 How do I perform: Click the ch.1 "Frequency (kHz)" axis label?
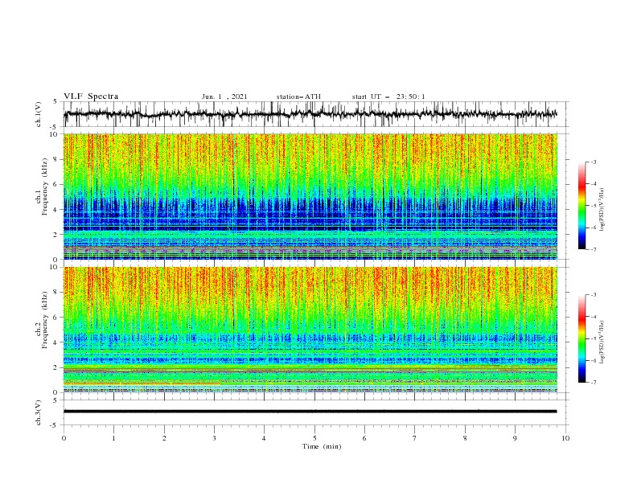(45, 187)
